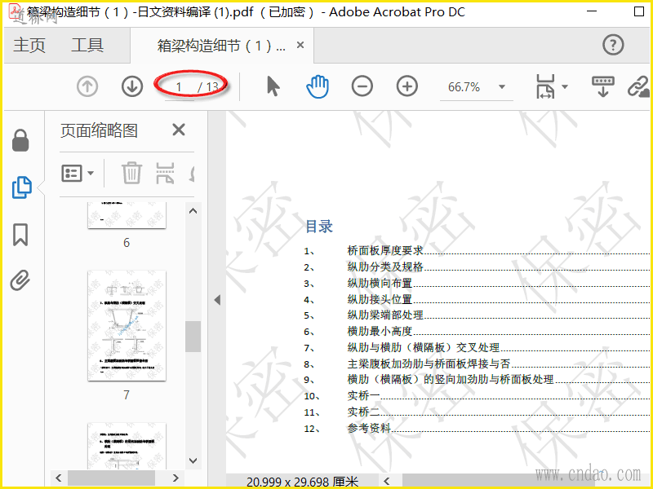Switch to the 工具 tab
The image size is (653, 489).
(x=87, y=45)
